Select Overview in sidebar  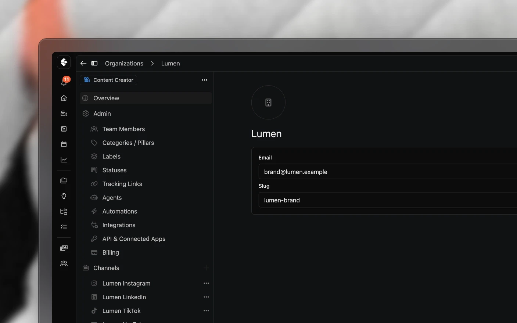(x=146, y=98)
